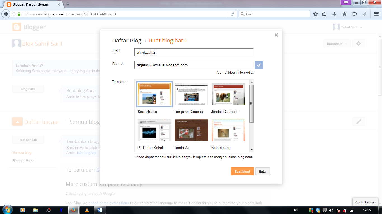
Task: Click the Firefox taskbar icon
Action: 74,210
